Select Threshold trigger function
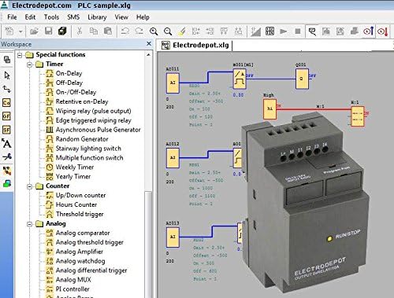This screenshot has width=394, height=298. click(x=80, y=214)
